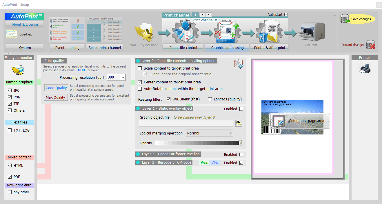Browse for graphic object file icon
The image size is (382, 204).
pyautogui.click(x=239, y=123)
